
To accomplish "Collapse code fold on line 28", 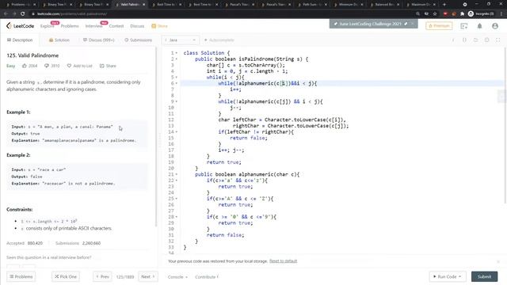I will [177, 217].
